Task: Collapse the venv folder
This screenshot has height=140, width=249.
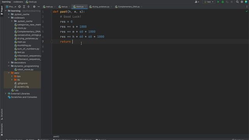Action: coord(9,73)
